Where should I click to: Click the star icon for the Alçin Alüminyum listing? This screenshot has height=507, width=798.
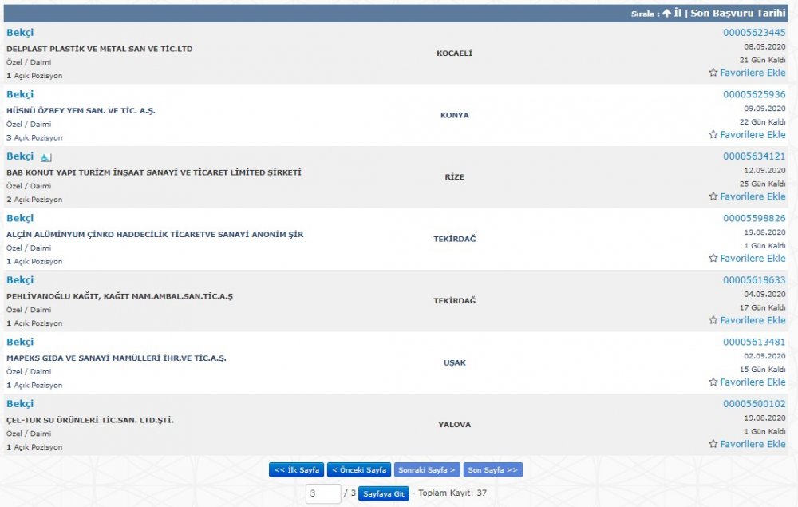coord(713,259)
